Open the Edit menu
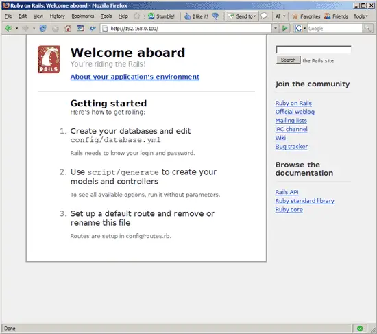377x334 pixels. [23, 16]
